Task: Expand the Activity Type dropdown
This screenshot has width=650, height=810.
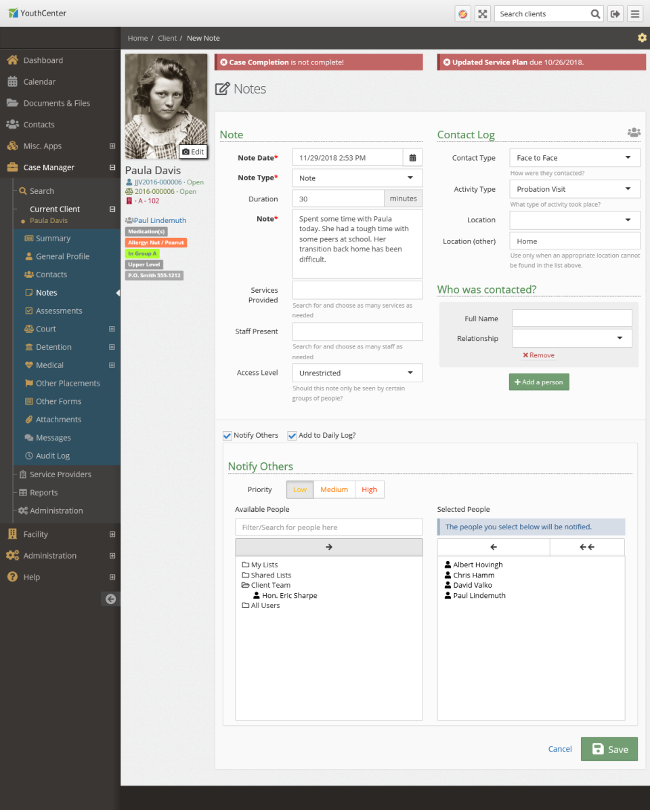Action: 574,188
